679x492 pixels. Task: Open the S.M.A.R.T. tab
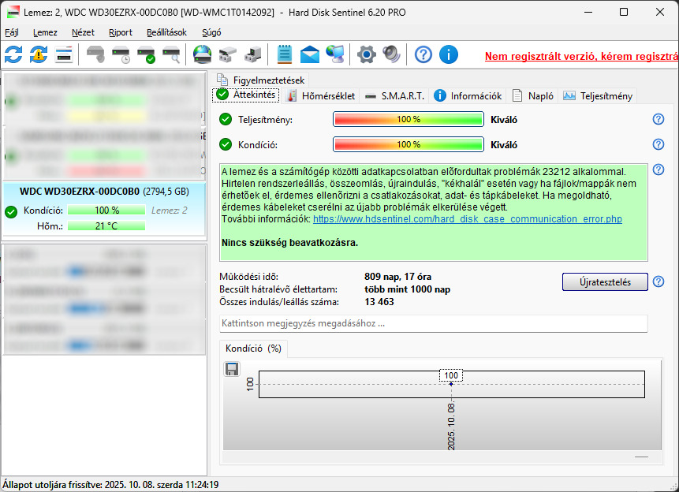coord(394,95)
